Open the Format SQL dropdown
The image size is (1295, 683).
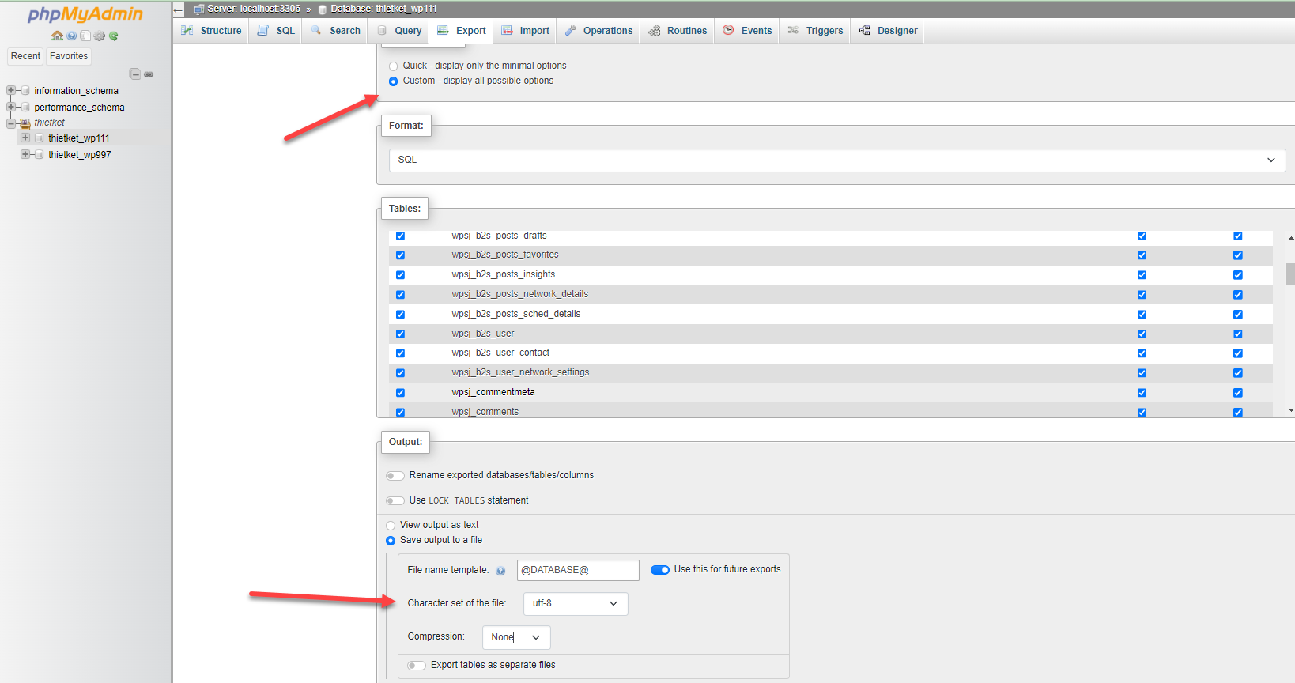click(x=836, y=160)
